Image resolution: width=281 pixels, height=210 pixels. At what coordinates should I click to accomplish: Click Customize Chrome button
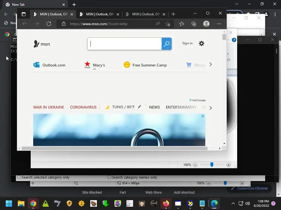click(x=249, y=188)
